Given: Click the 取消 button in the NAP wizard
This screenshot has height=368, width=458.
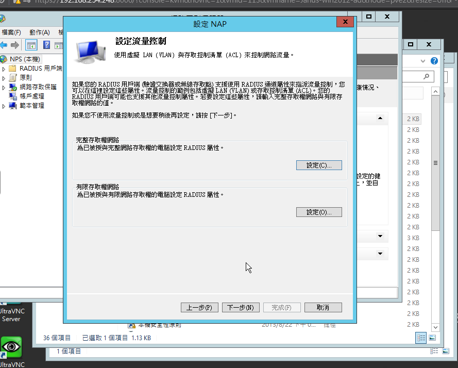Looking at the screenshot, I should 323,308.
